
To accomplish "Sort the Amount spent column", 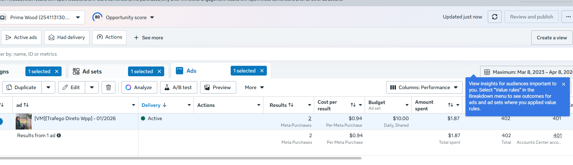I will click(x=451, y=105).
